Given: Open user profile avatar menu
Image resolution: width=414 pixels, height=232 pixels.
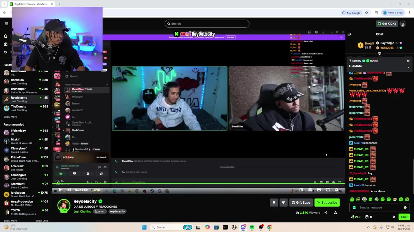Looking at the screenshot, I should (403, 24).
